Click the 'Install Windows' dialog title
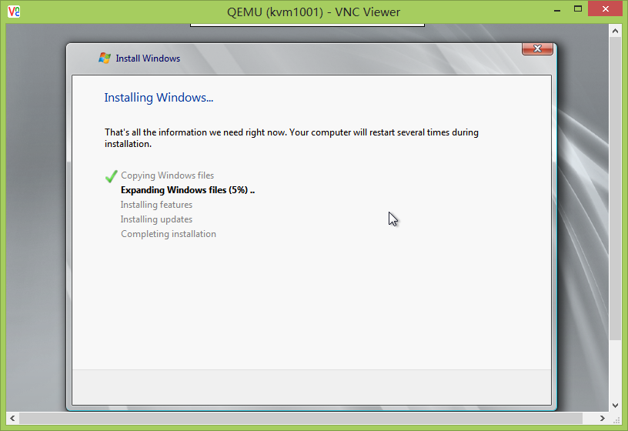 148,58
